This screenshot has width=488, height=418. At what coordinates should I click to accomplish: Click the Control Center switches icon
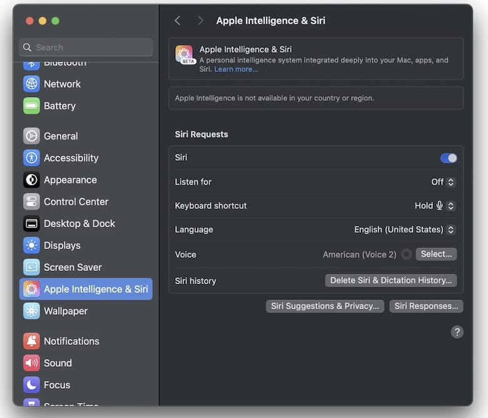[x=31, y=201]
